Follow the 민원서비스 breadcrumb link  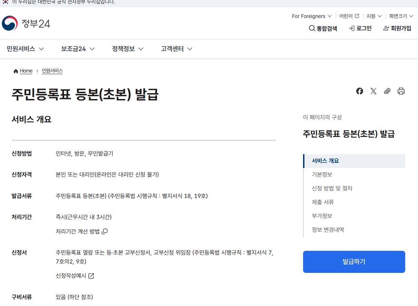(52, 71)
